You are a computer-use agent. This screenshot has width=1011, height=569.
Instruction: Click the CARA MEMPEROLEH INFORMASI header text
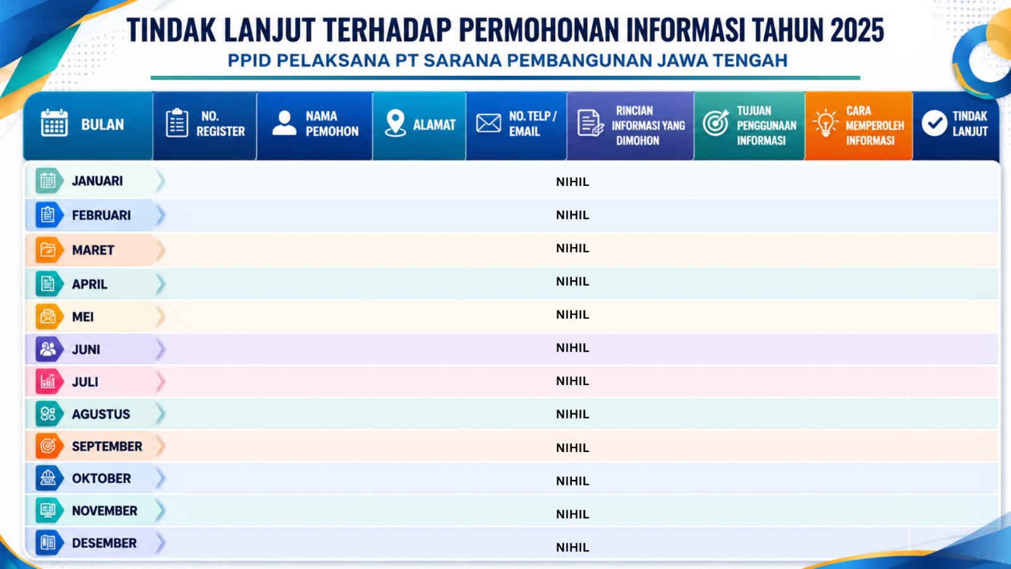(x=875, y=125)
